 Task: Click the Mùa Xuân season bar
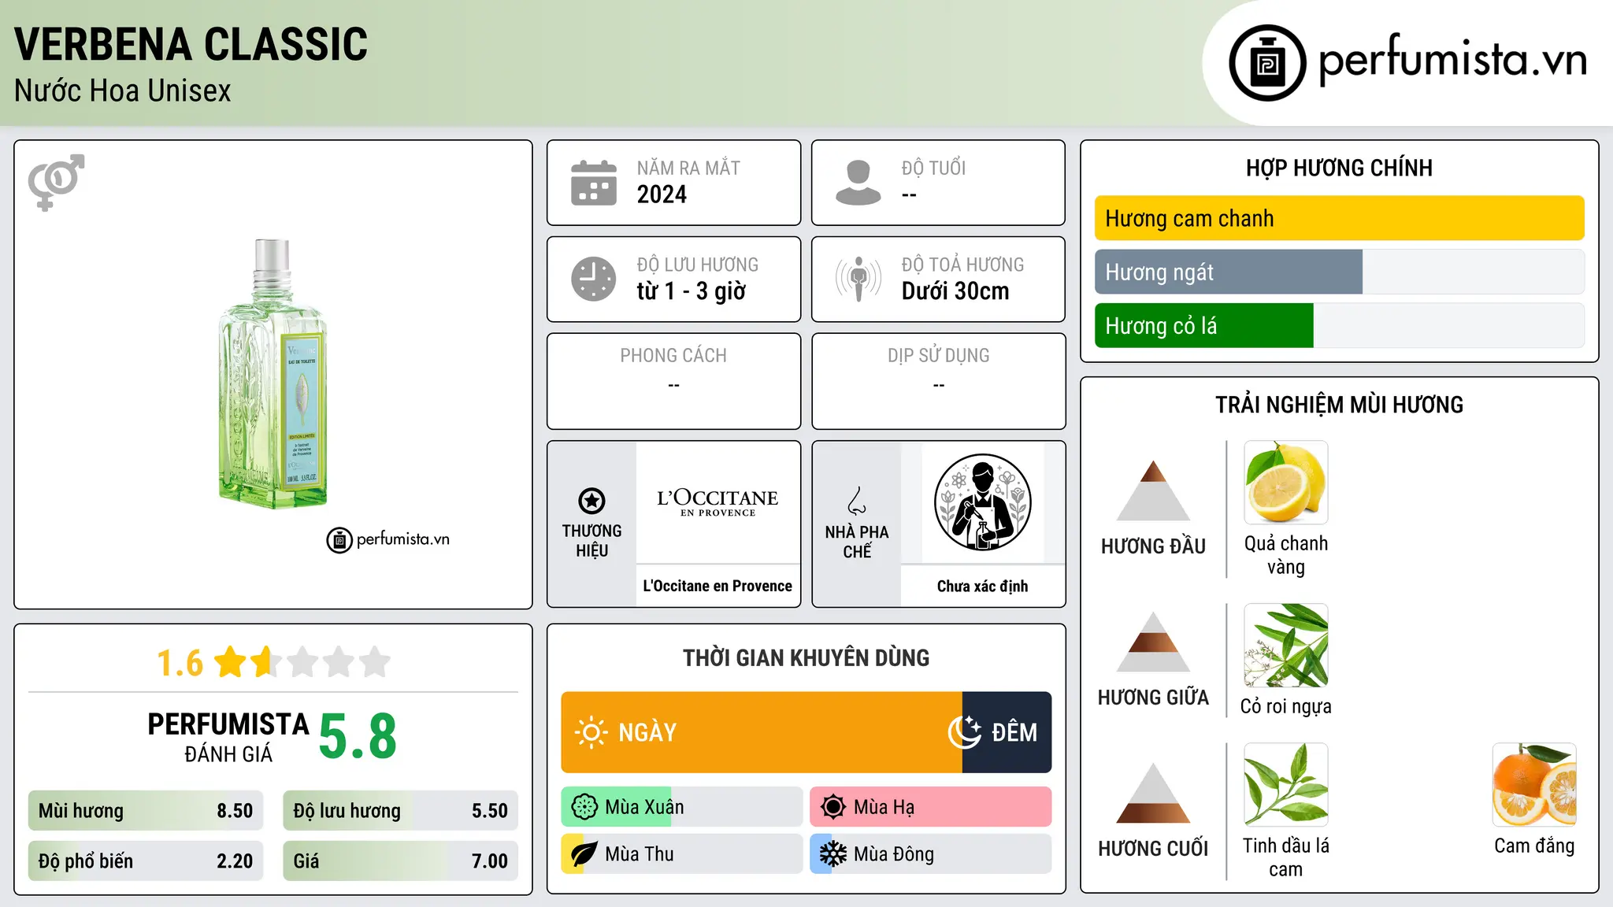point(682,807)
